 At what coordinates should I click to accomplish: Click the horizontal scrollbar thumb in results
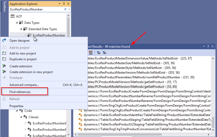120,134
